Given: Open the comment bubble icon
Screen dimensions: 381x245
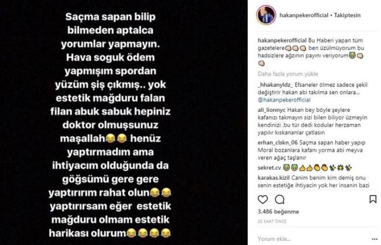Looking at the screenshot, I should 279,199.
